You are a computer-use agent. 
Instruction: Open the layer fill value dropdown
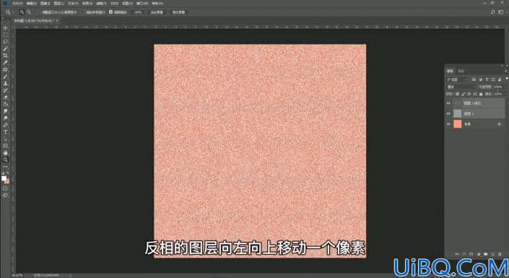pyautogui.click(x=498, y=94)
